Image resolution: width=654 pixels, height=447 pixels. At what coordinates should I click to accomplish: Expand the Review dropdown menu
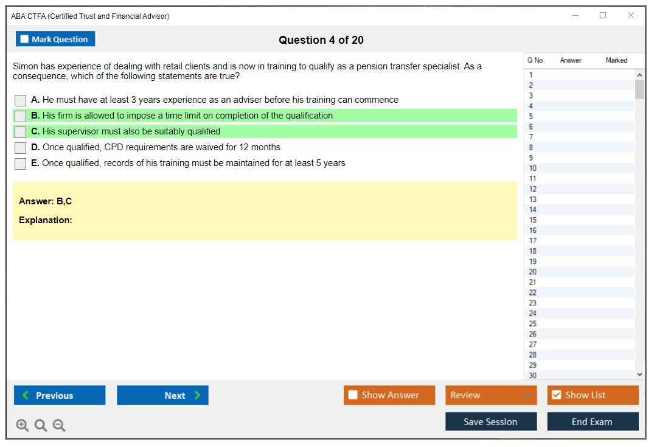click(490, 395)
